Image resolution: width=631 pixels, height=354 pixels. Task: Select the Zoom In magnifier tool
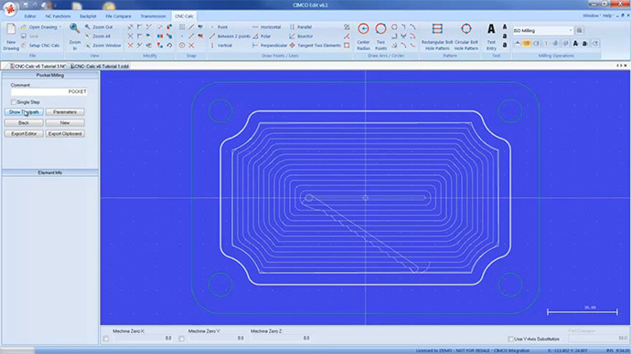(x=74, y=36)
